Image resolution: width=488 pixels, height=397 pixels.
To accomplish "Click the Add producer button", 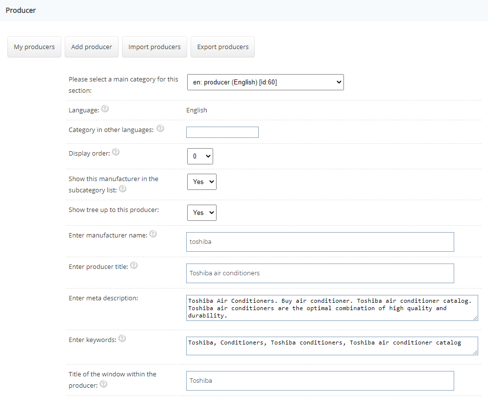I will click(x=92, y=47).
